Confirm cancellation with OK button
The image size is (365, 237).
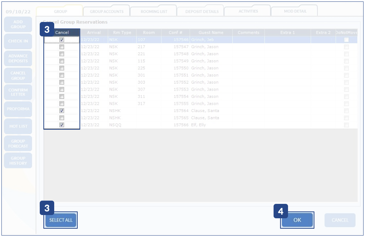297,220
